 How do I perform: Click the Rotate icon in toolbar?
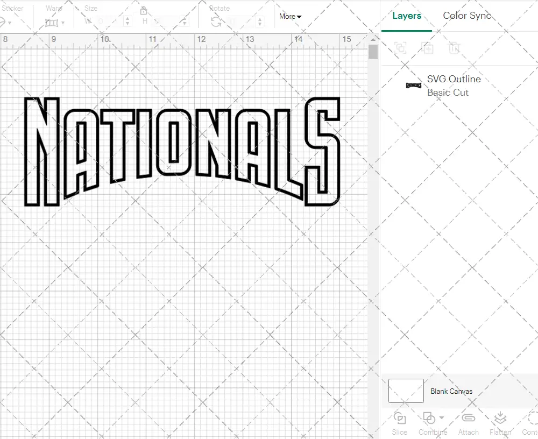point(216,22)
